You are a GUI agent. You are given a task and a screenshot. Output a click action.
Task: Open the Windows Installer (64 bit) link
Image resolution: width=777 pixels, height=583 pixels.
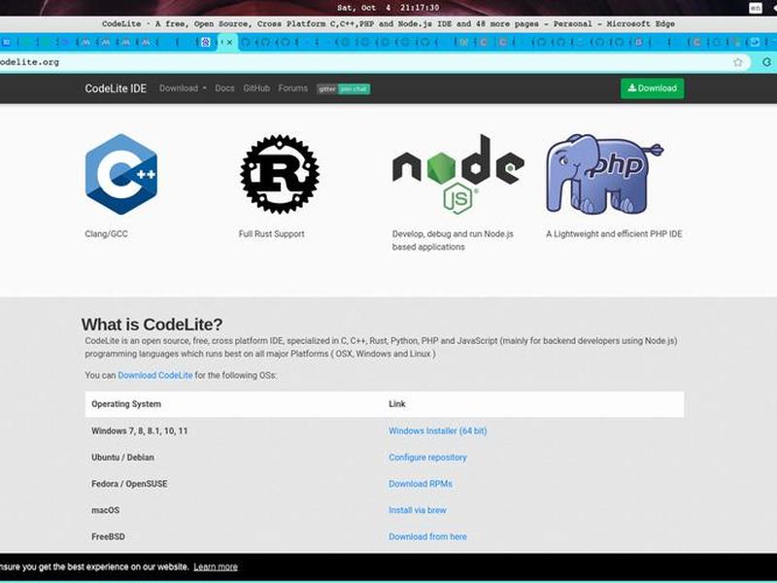(438, 430)
